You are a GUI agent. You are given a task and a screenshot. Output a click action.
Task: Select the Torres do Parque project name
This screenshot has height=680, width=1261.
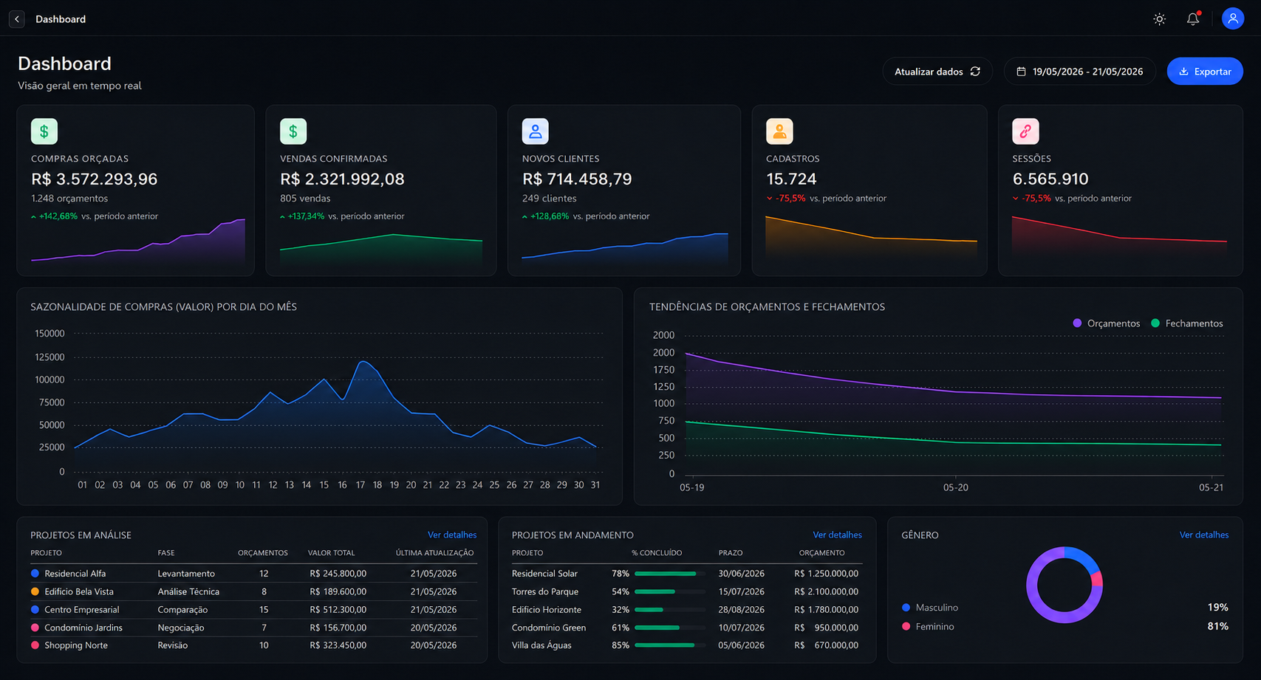(x=545, y=591)
